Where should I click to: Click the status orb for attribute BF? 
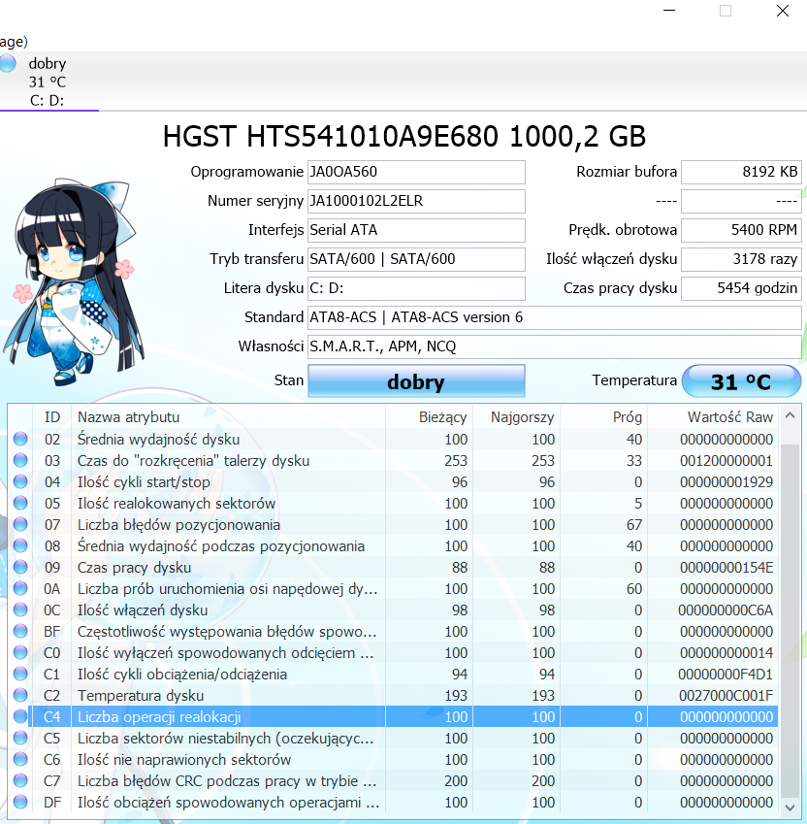pos(20,631)
